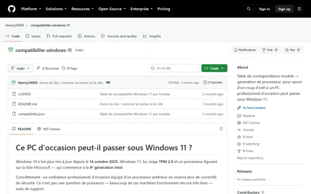Expand the Solutions menu
The width and height of the screenshot is (311, 194).
click(x=56, y=9)
